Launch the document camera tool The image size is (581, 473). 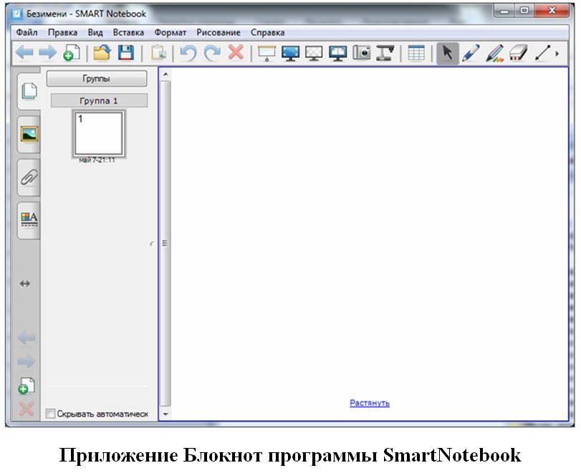click(x=385, y=53)
